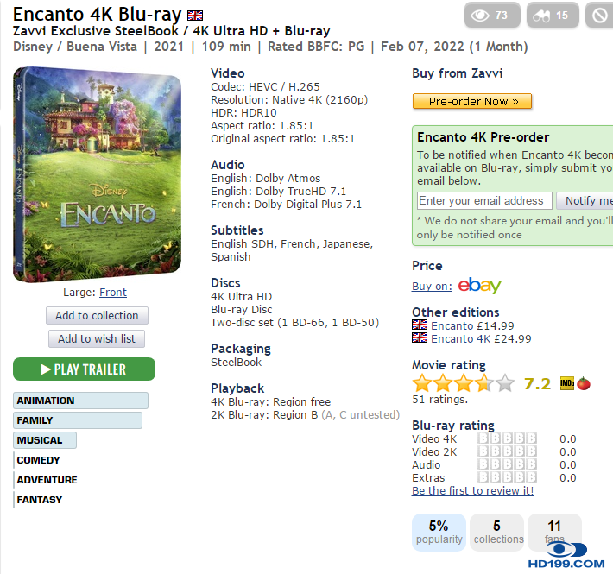The height and width of the screenshot is (574, 613).
Task: Open the Rotten Tomatoes tomato icon
Action: (584, 384)
